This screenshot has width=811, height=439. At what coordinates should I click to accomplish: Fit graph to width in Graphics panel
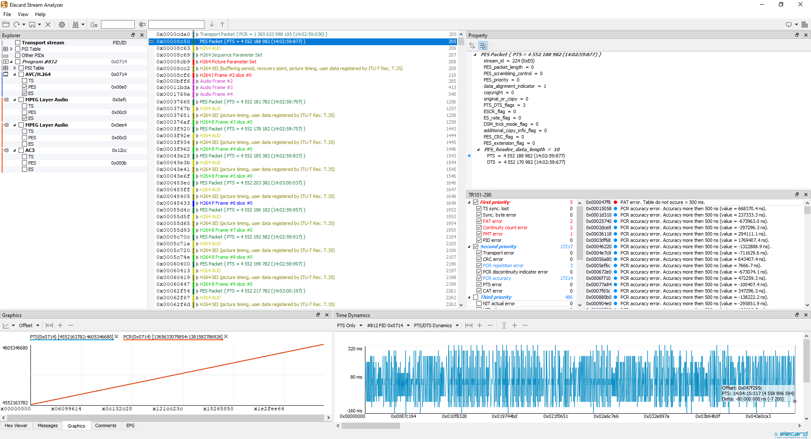(49, 325)
